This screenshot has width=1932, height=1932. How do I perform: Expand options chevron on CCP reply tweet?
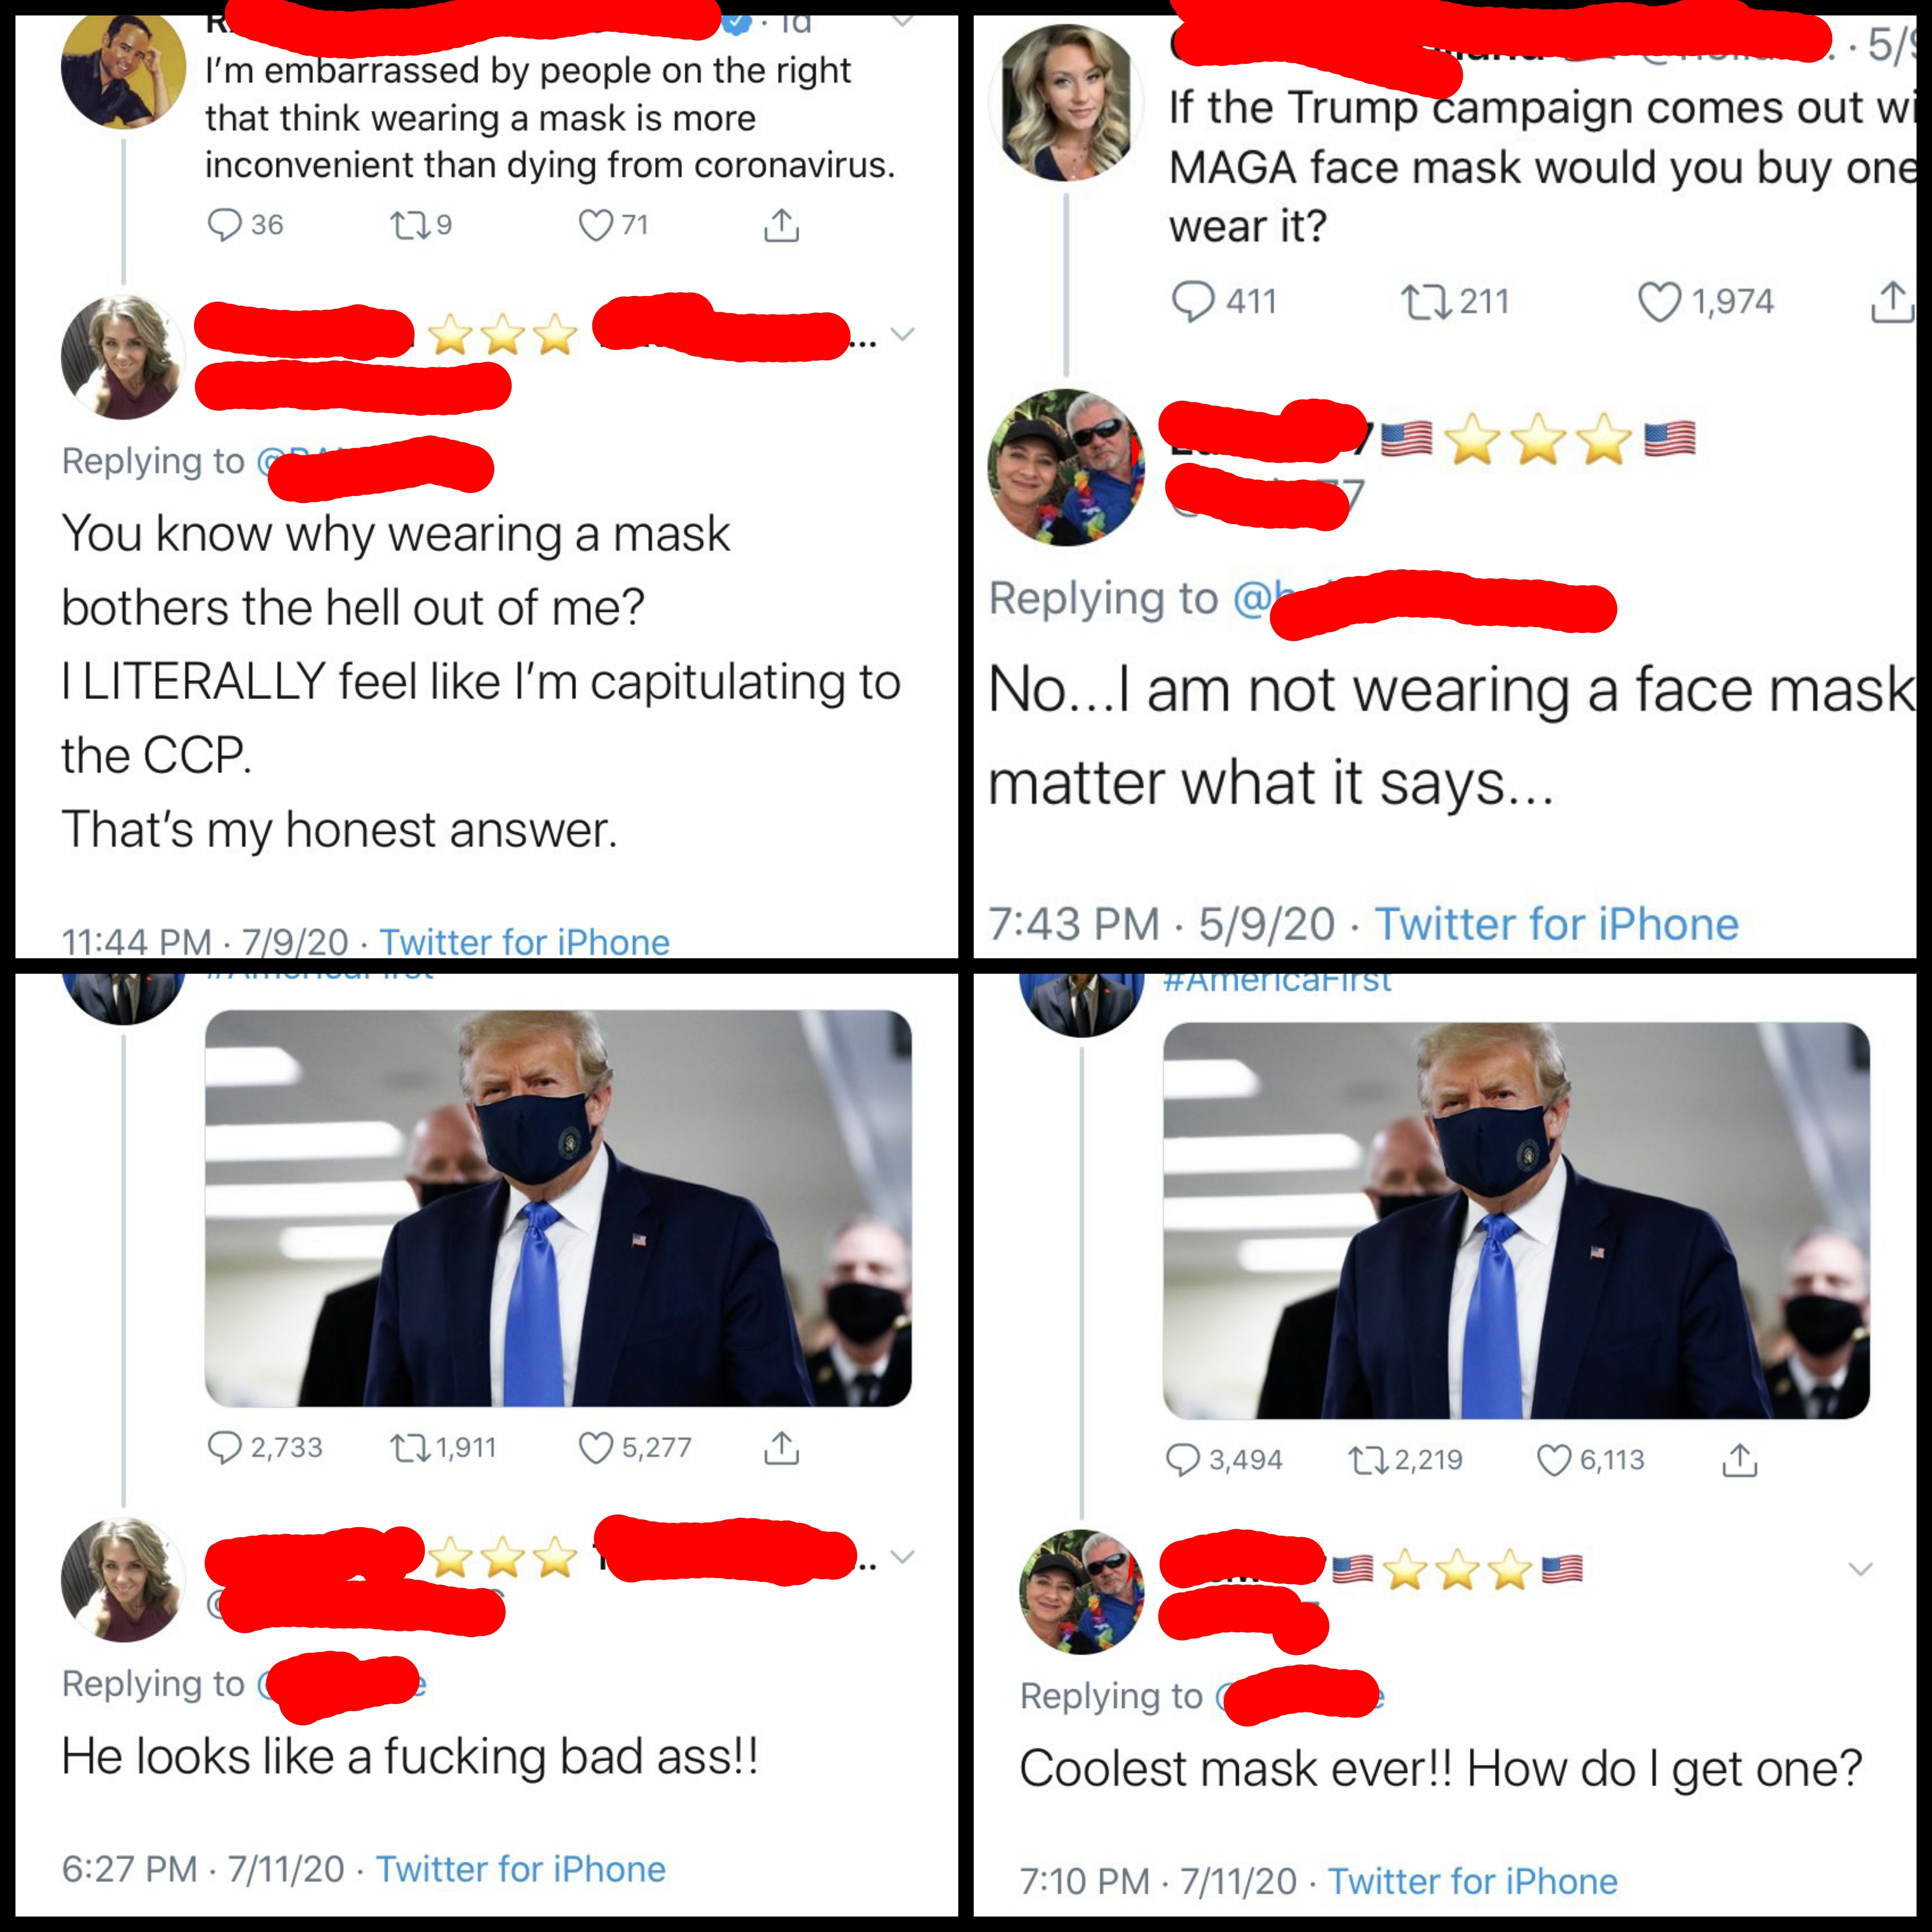pos(903,334)
